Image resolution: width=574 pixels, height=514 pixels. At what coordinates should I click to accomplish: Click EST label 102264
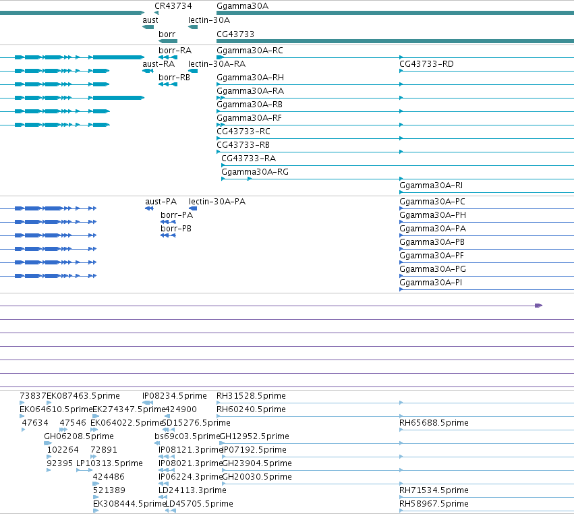pos(63,449)
